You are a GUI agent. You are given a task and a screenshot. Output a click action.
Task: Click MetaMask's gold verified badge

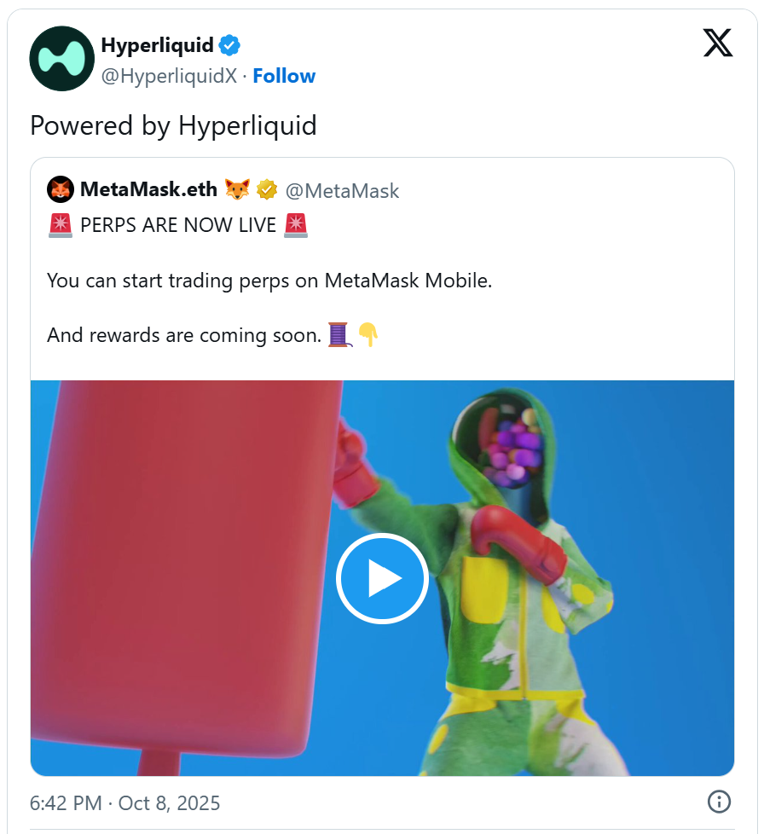[267, 190]
